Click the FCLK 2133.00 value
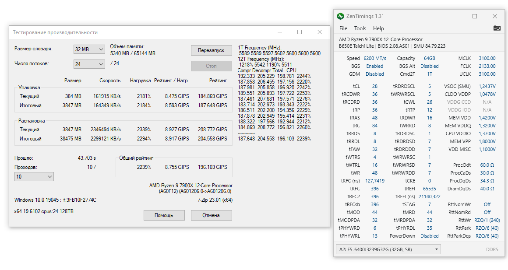Image resolution: width=508 pixels, height=270 pixels. tap(487, 66)
